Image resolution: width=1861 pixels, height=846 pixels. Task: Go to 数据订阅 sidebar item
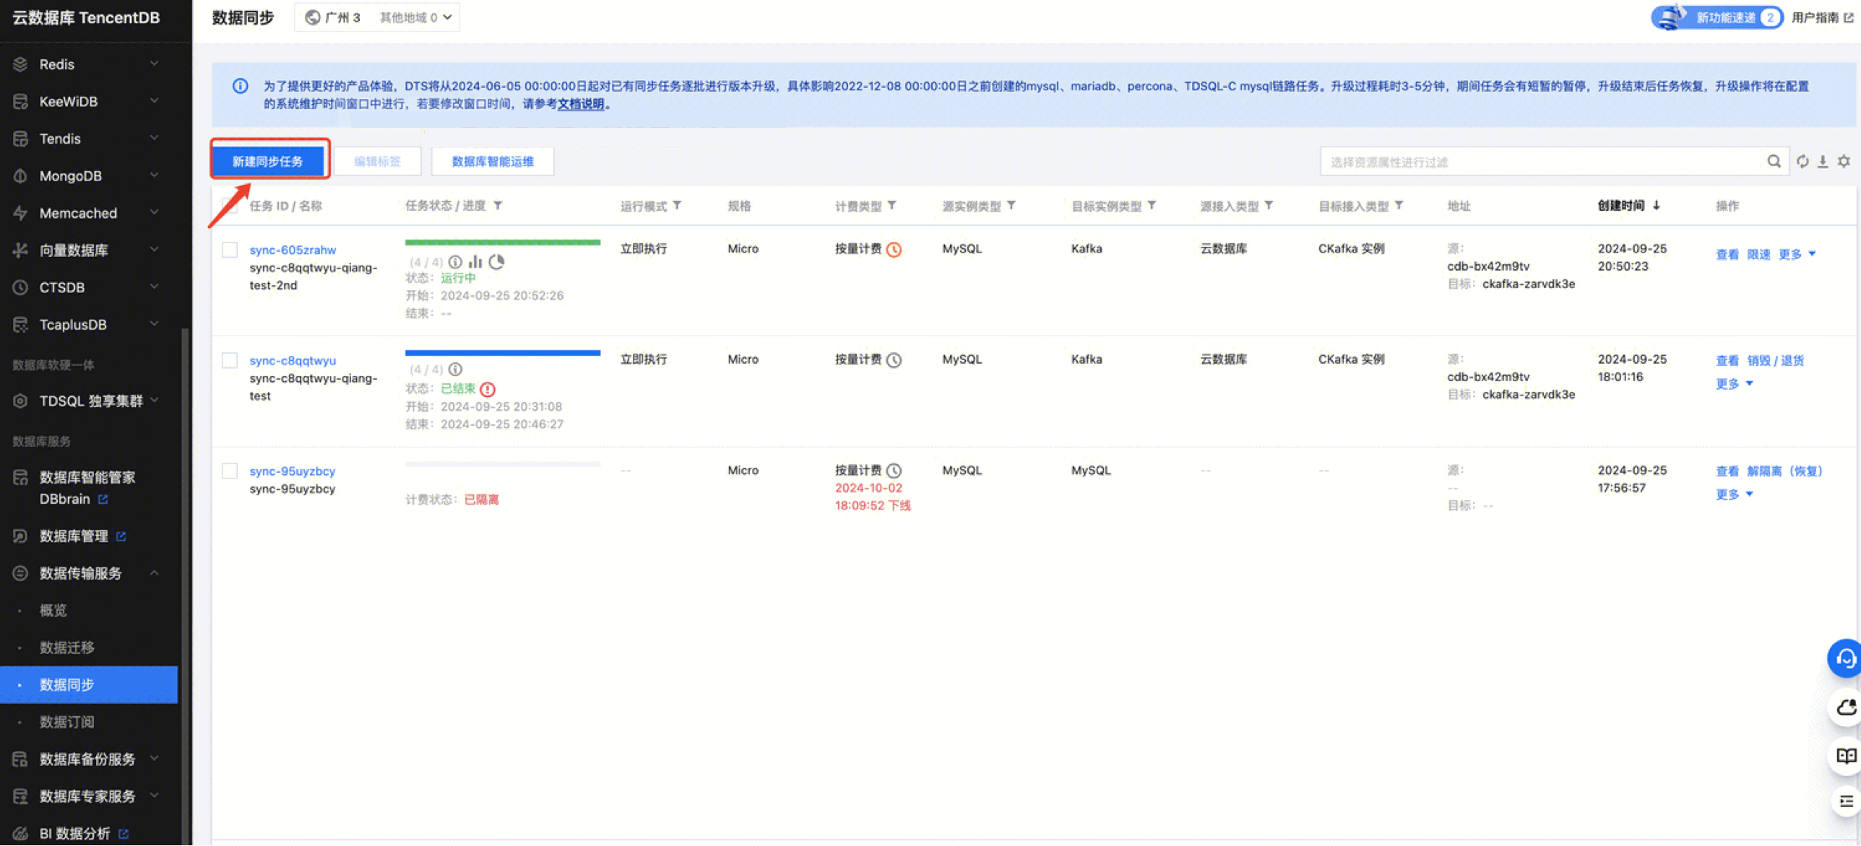67,722
